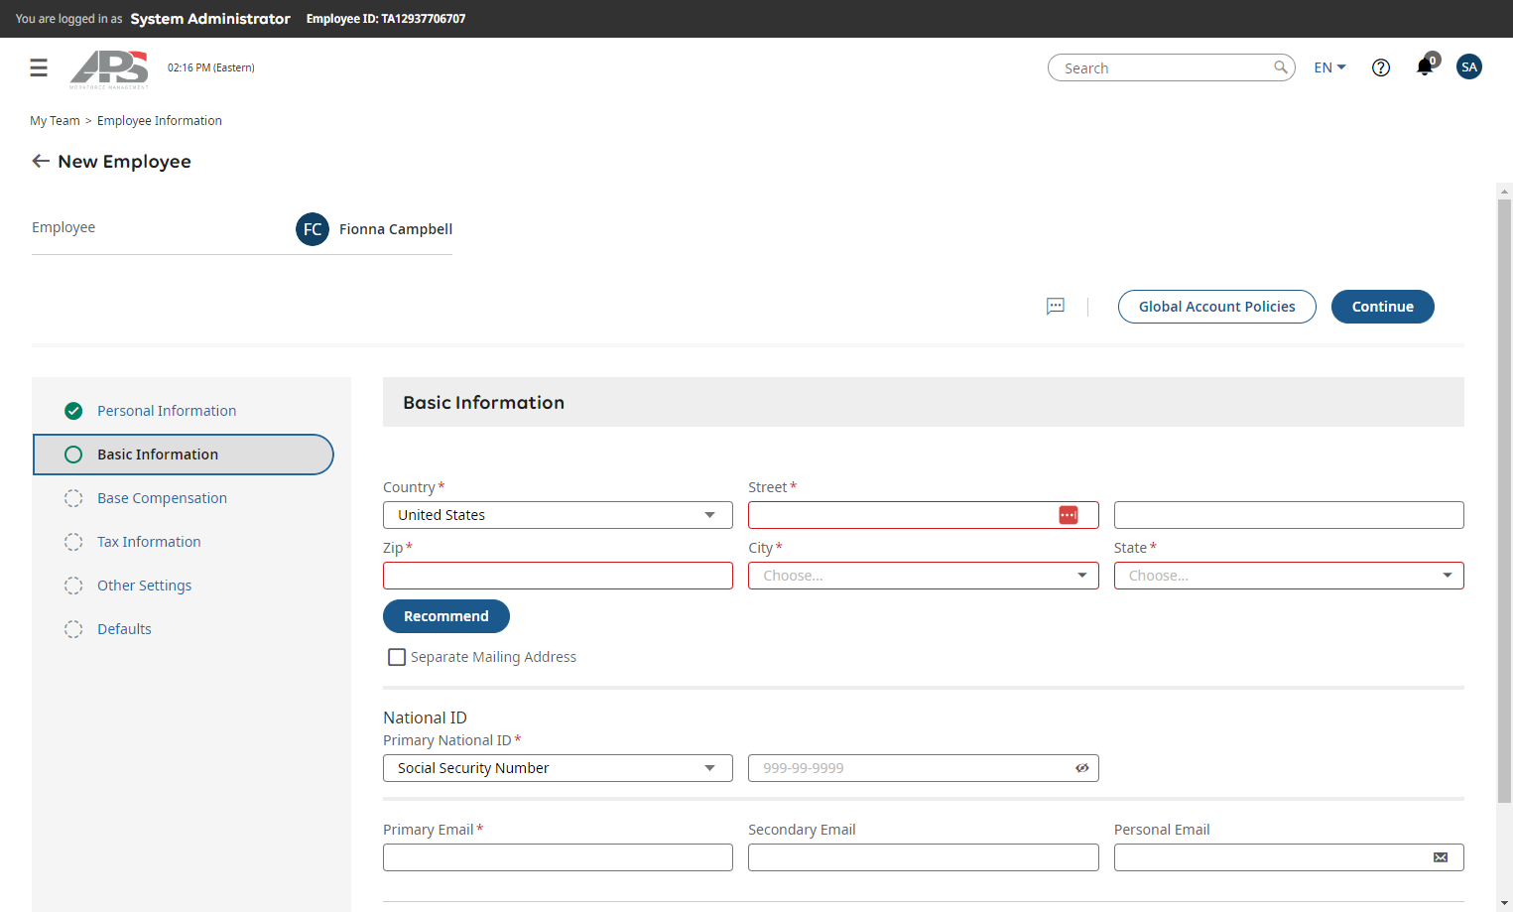The image size is (1513, 912).
Task: Click the search magnifier icon
Action: pos(1281,67)
